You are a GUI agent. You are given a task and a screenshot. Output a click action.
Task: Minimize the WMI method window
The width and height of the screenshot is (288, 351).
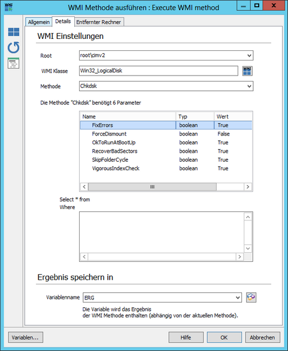244,6
